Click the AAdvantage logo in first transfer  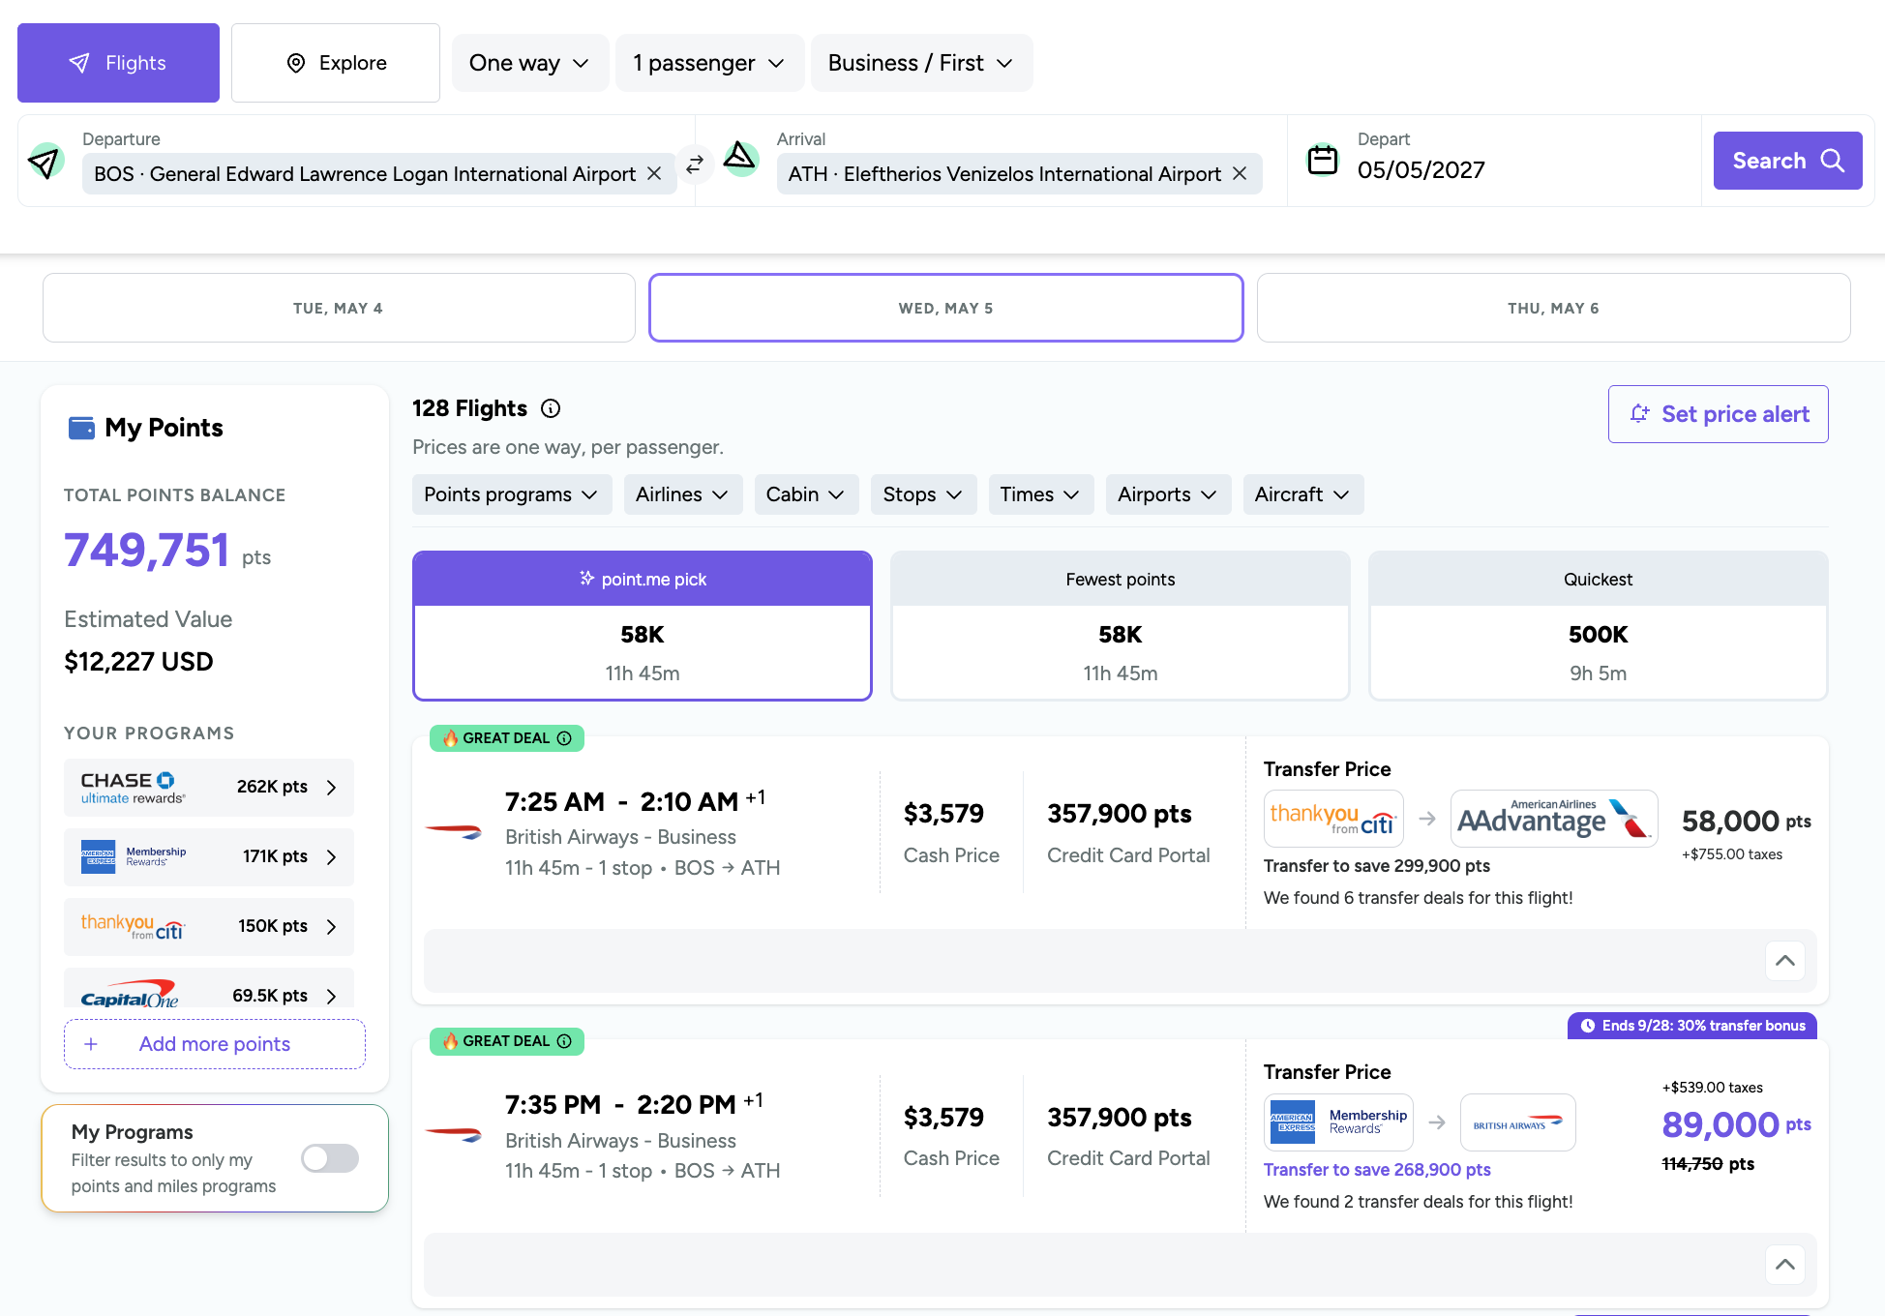pos(1554,819)
